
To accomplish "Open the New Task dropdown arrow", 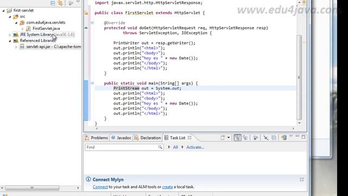I will click(228, 138).
